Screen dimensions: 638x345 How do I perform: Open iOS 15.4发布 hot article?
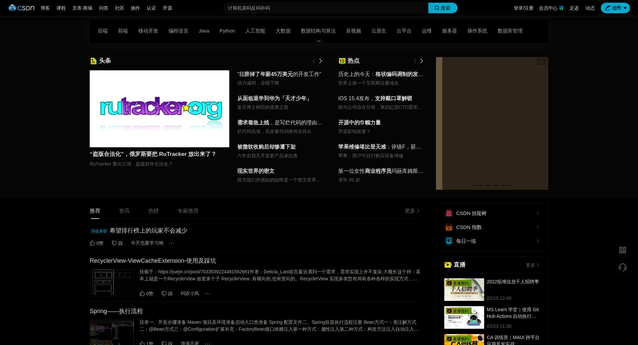tap(375, 98)
